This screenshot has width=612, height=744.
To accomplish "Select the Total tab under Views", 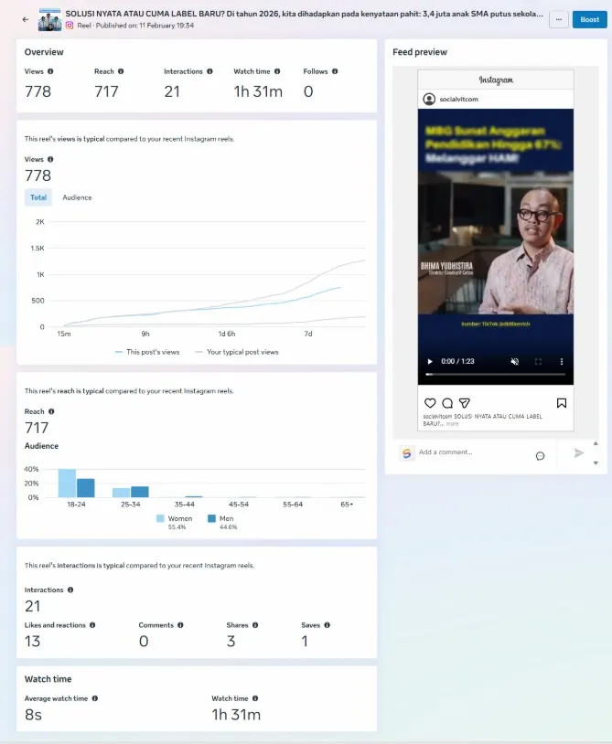I will click(38, 197).
